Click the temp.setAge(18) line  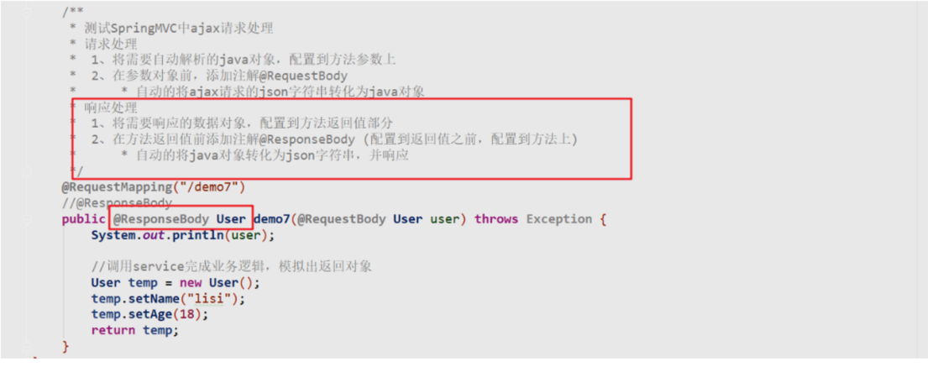click(149, 314)
